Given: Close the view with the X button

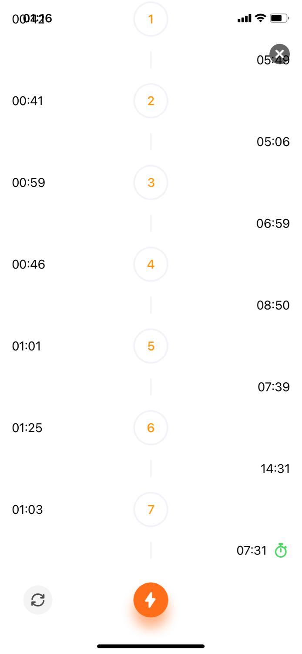Looking at the screenshot, I should 279,54.
